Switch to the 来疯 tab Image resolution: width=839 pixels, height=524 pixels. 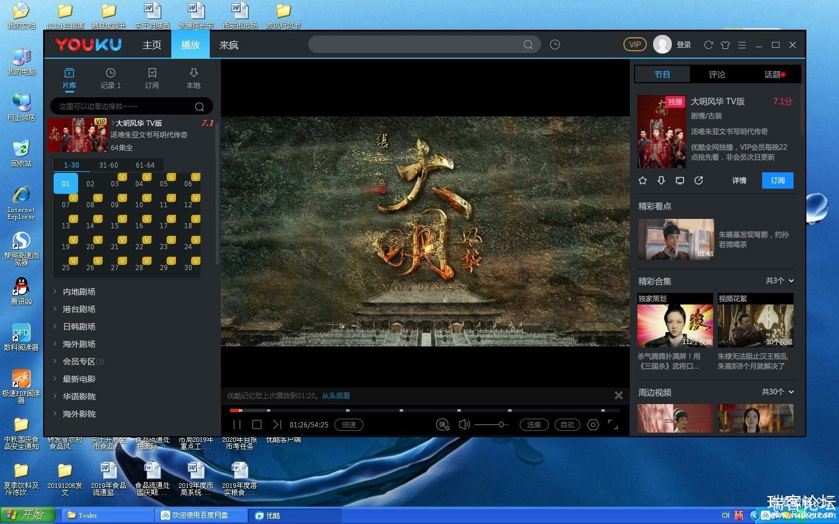(229, 45)
